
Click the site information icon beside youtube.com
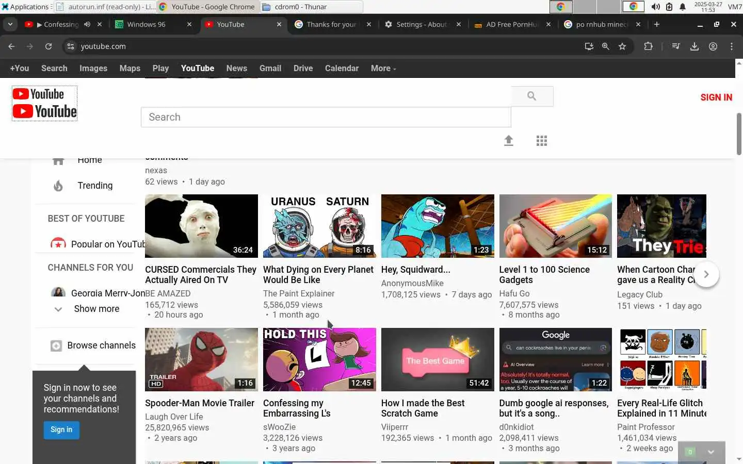click(71, 46)
